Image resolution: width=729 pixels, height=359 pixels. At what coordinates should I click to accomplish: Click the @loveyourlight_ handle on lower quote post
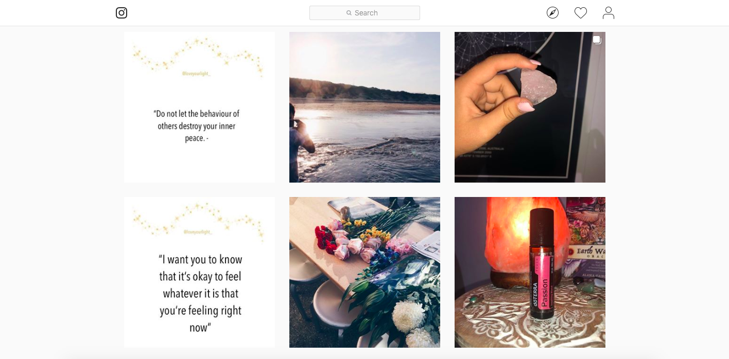(197, 232)
